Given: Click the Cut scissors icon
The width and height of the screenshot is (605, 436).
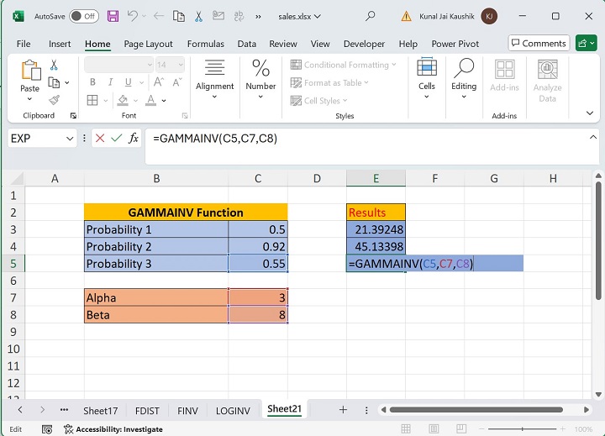Looking at the screenshot, I should pyautogui.click(x=54, y=65).
